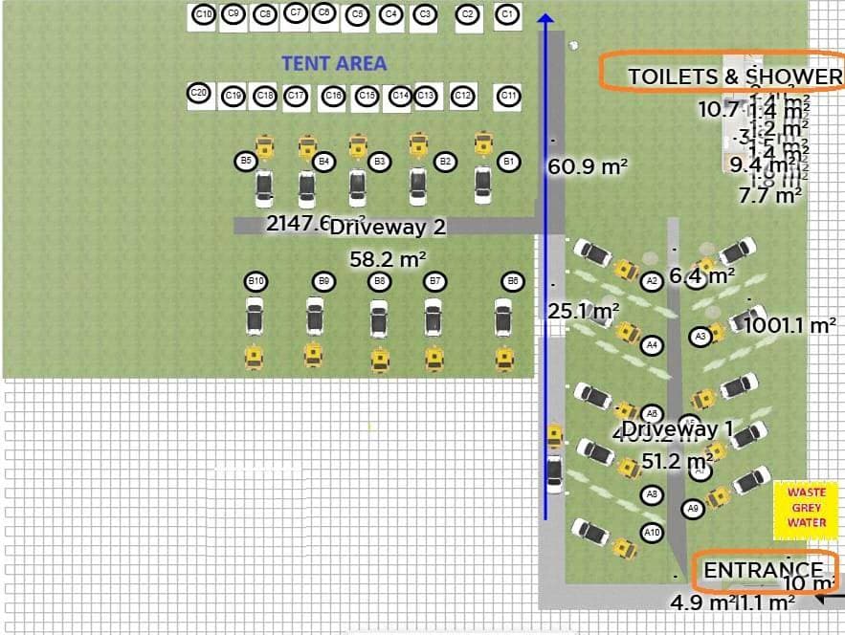Select tent site marker C1

[x=507, y=14]
